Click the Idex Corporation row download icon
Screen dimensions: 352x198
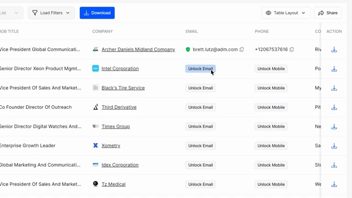pos(334,165)
